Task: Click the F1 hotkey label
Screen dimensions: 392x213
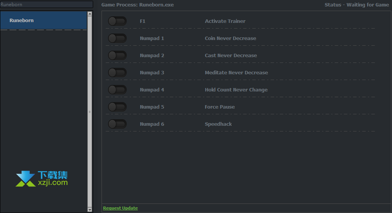Action: click(142, 21)
